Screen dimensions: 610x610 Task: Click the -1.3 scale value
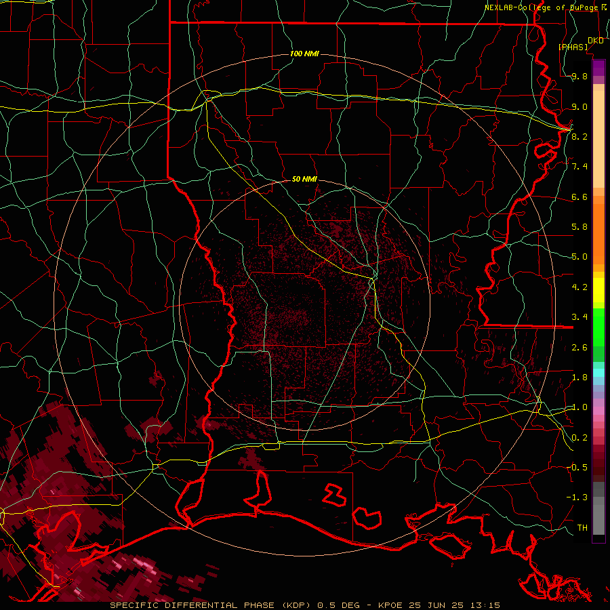(577, 497)
